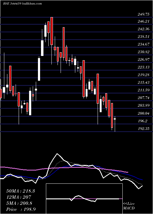The height and width of the screenshot is (214, 153).
Task: Click the 226.97 axis value
Action: point(144,60)
